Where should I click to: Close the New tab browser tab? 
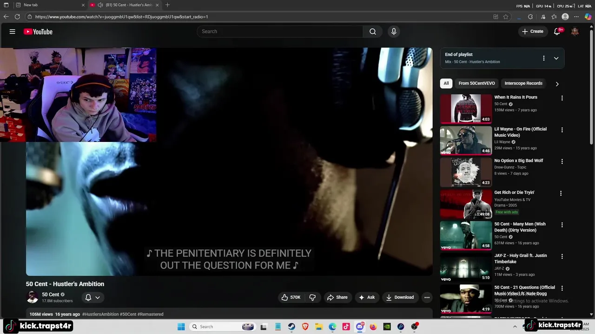pos(83,5)
